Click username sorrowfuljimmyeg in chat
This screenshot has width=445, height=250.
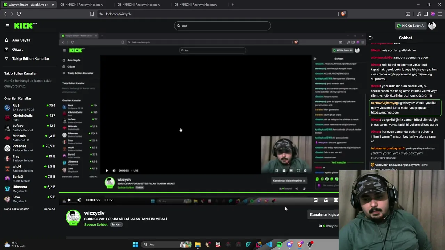tap(385, 103)
